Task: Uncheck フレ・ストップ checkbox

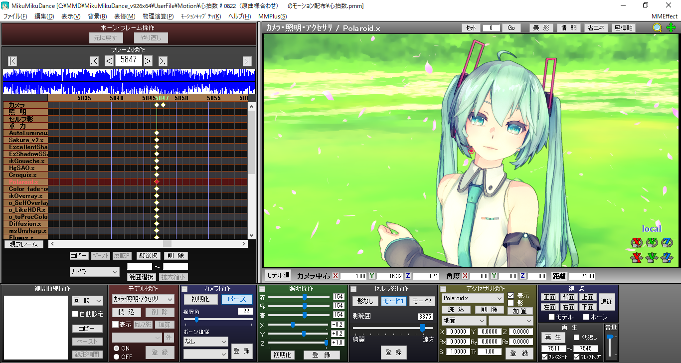Action: pyautogui.click(x=577, y=357)
